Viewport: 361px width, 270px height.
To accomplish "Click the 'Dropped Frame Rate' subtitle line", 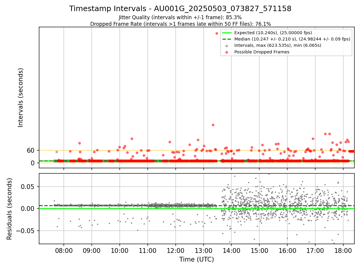I will pos(180,24).
